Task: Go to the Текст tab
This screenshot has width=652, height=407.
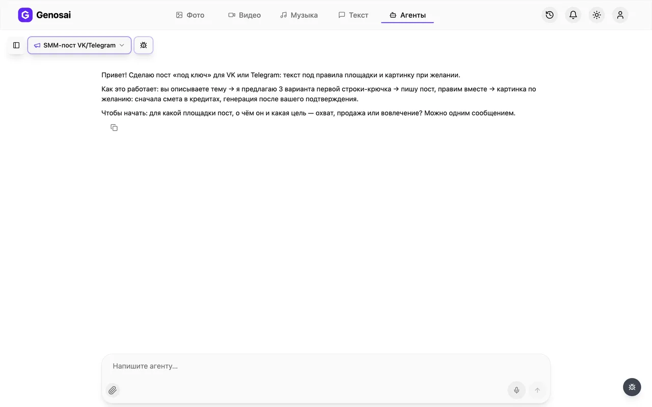Action: click(354, 15)
